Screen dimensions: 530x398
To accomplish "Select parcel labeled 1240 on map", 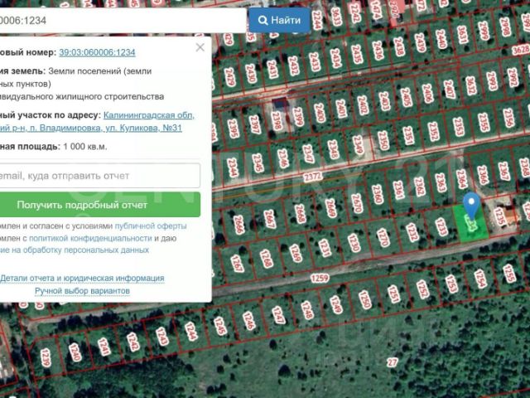I will [x=75, y=352].
